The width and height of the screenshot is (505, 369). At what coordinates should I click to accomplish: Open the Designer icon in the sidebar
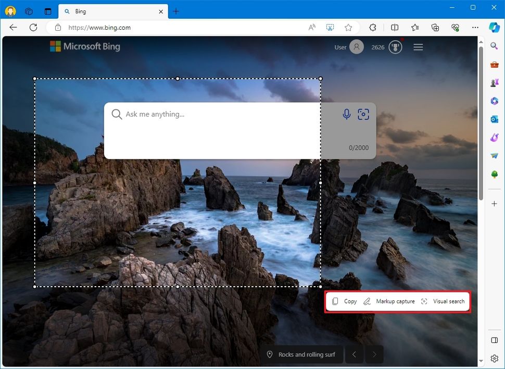point(494,137)
